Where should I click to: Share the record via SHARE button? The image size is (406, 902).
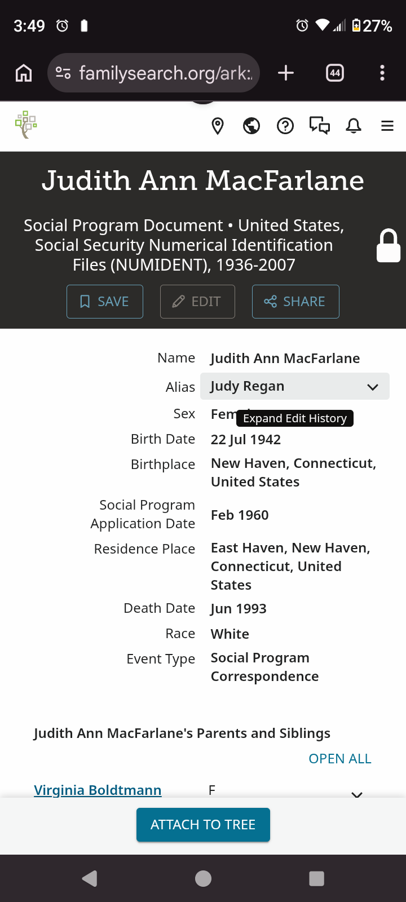coord(295,302)
